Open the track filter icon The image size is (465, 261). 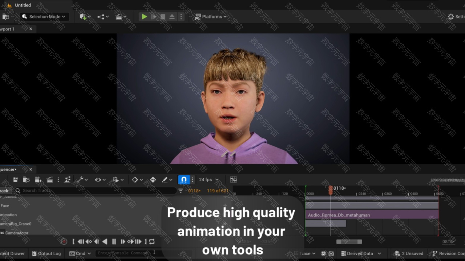[181, 191]
